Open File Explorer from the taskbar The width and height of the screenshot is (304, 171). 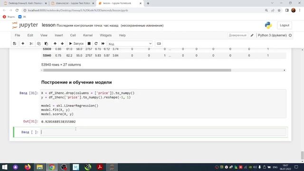[x=39, y=167]
